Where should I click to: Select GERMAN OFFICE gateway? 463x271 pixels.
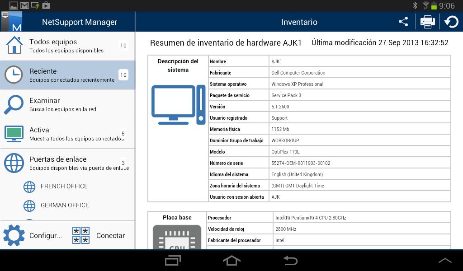65,205
